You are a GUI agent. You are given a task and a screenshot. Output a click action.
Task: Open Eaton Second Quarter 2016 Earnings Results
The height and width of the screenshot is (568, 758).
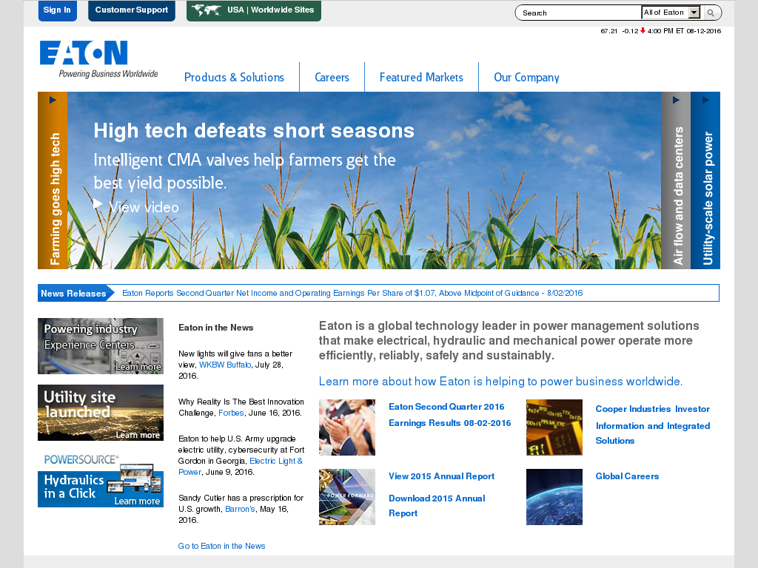(449, 415)
